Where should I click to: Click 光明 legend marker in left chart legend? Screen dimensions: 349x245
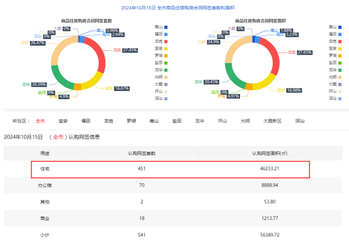pyautogui.click(x=166, y=77)
